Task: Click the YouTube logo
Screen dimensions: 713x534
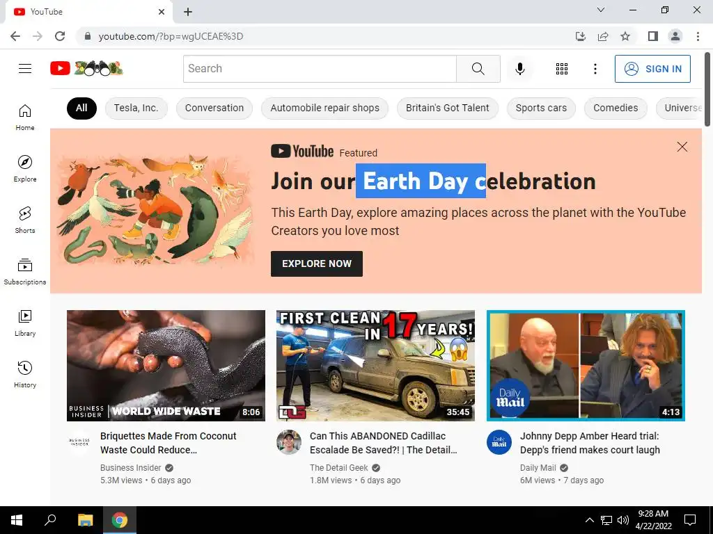Action: [60, 69]
